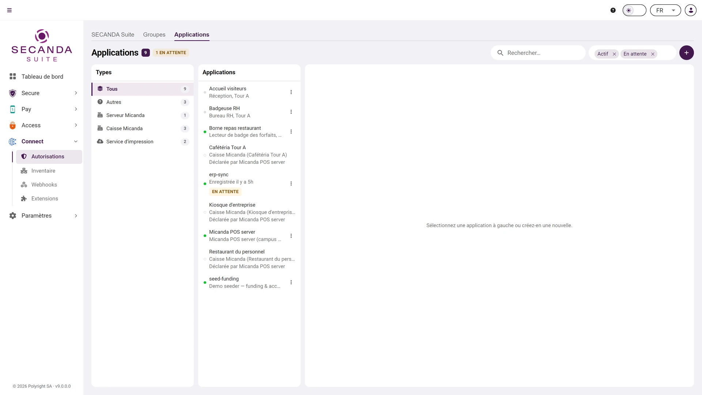Open the user account avatar icon
Image resolution: width=702 pixels, height=395 pixels.
691,10
